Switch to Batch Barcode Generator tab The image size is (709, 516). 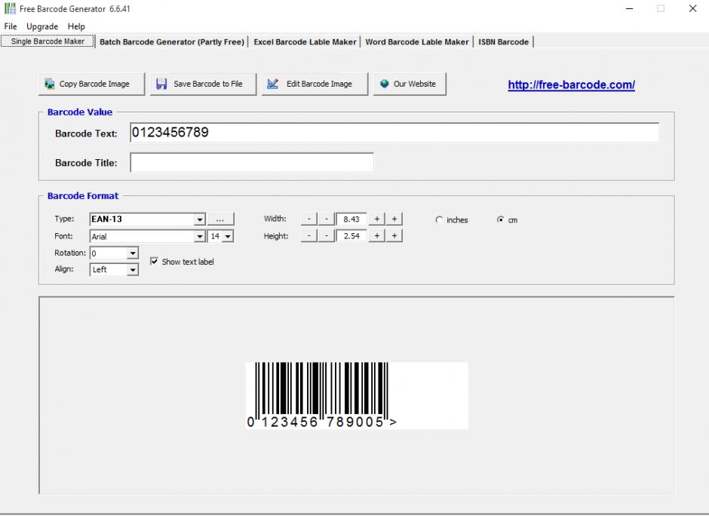[172, 42]
